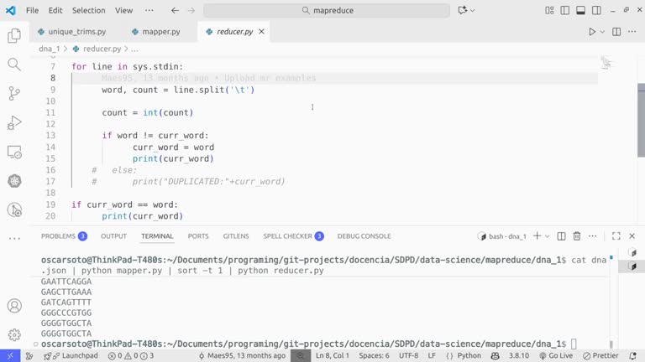Screen dimensions: 645x362
Task: Go back in navigation history
Action: click(x=176, y=10)
